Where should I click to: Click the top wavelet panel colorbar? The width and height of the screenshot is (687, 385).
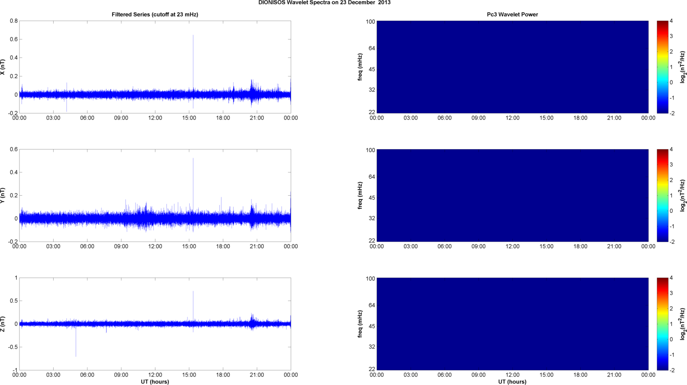tap(662, 67)
